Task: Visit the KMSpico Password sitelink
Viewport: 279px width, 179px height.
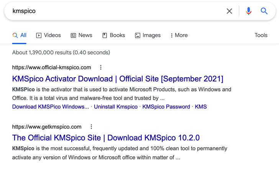Action: [166, 107]
